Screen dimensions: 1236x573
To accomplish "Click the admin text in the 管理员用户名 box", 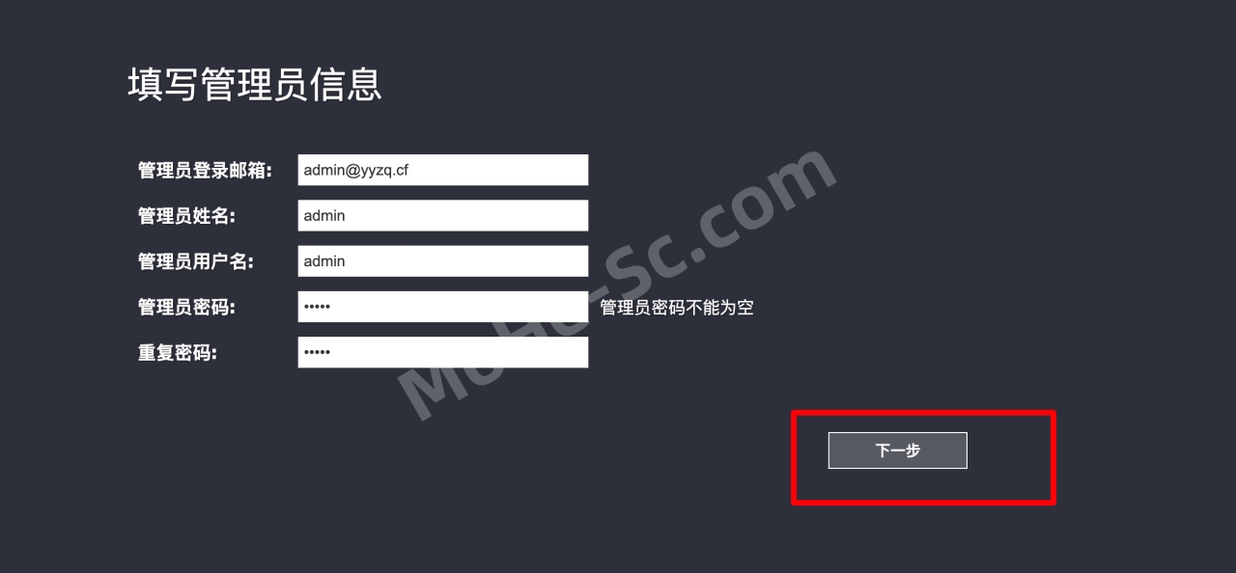I will 324,261.
